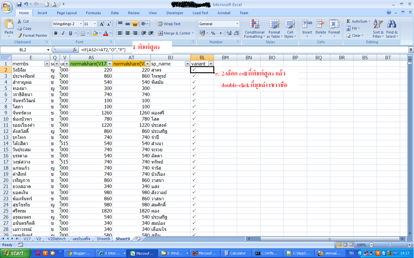This screenshot has width=414, height=258.
Task: Click Increase Indent icon
Action: [151, 33]
